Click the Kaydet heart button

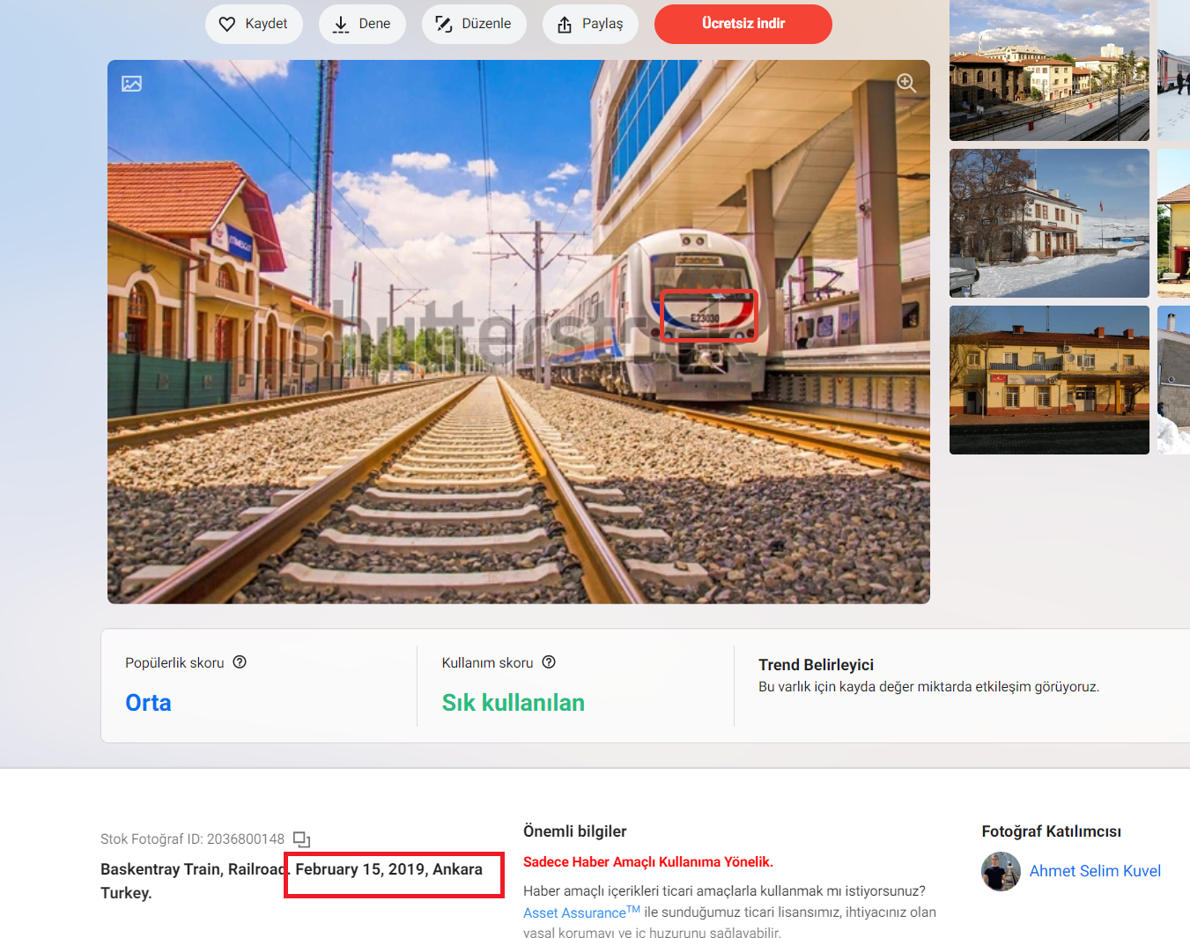[254, 24]
